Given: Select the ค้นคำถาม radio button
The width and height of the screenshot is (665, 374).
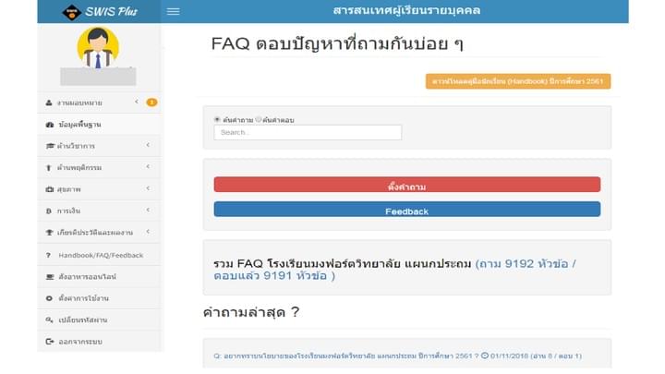Looking at the screenshot, I should coord(217,119).
